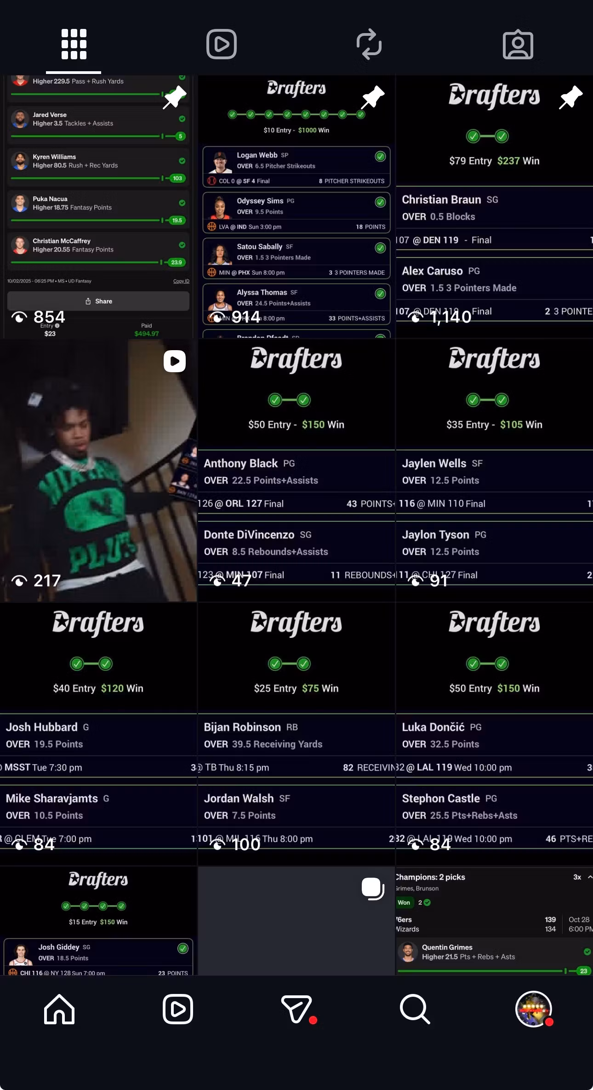The height and width of the screenshot is (1090, 593).
Task: Tap the pin icon on the $79 Entry post
Action: pyautogui.click(x=571, y=97)
